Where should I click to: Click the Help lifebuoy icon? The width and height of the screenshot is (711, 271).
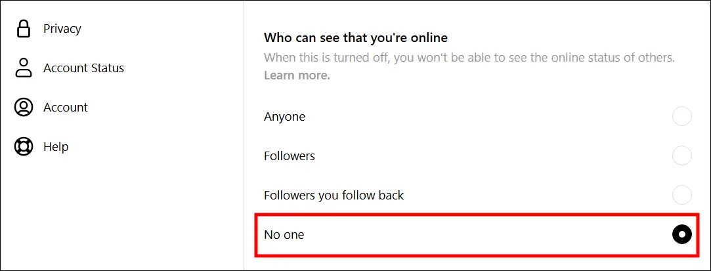click(24, 147)
